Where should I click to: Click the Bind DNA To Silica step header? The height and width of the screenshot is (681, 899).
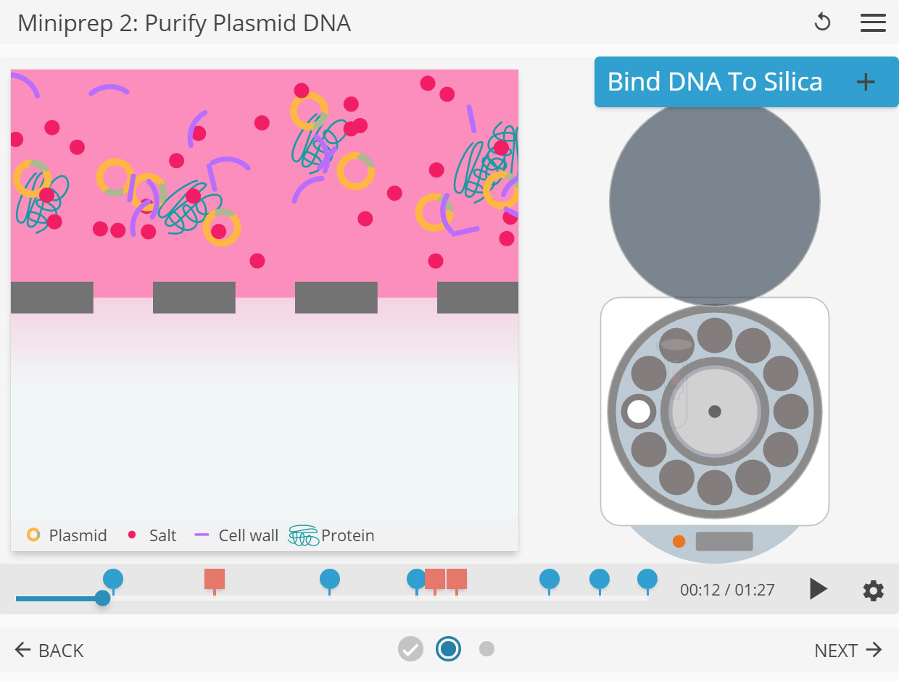pos(713,82)
